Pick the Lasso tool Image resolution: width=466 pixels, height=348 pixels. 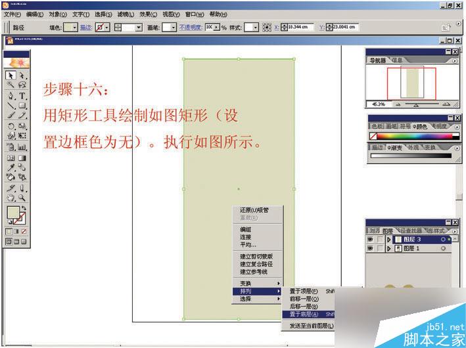pos(22,85)
